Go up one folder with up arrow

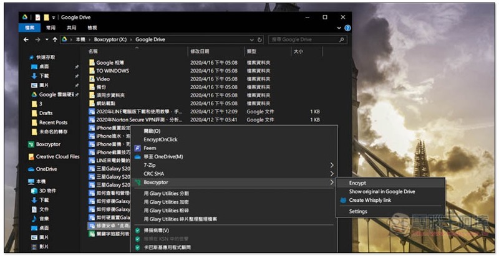coord(54,39)
